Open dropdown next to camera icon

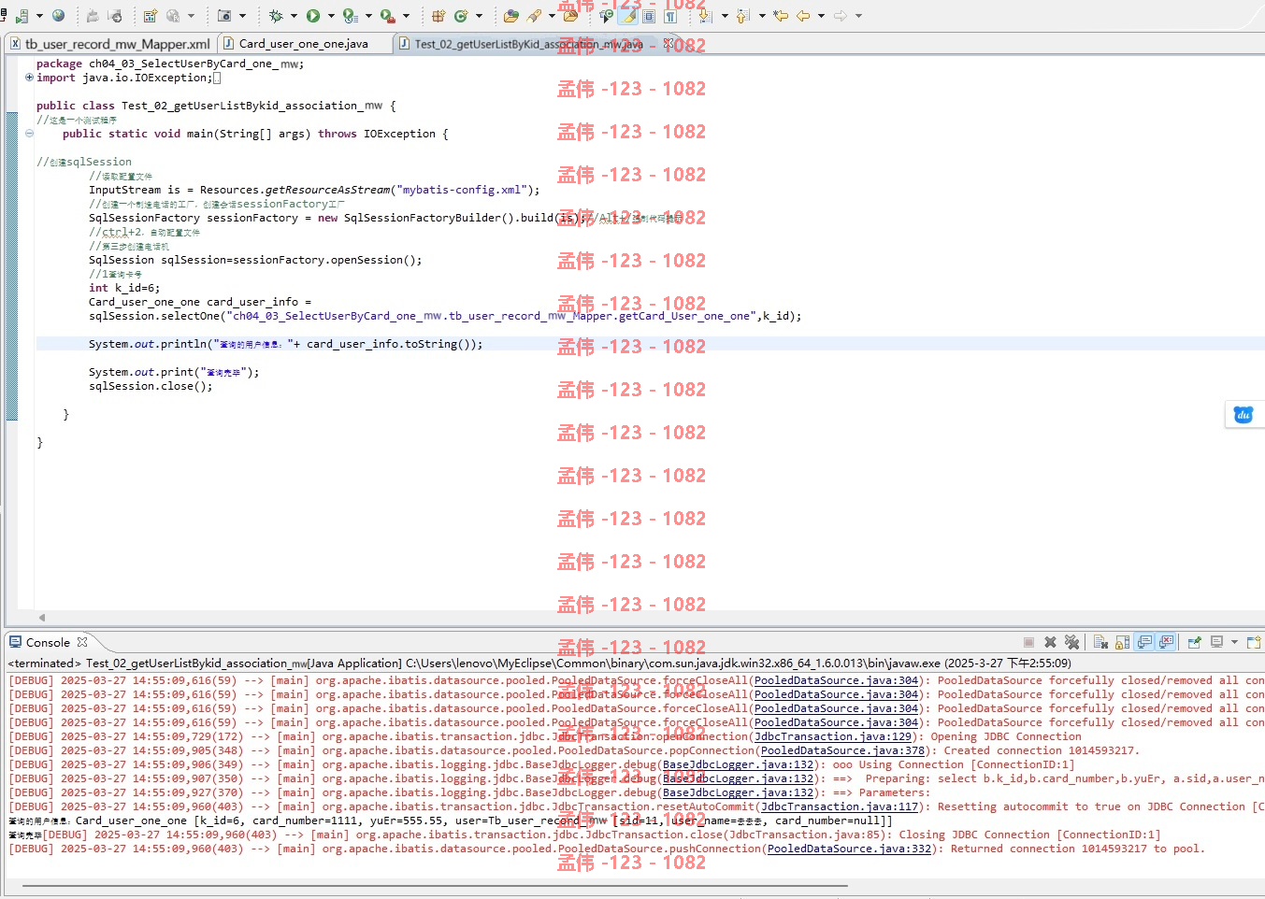coord(242,16)
